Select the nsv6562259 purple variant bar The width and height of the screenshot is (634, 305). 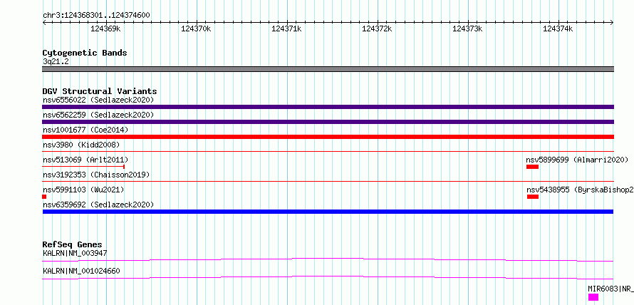click(x=328, y=122)
